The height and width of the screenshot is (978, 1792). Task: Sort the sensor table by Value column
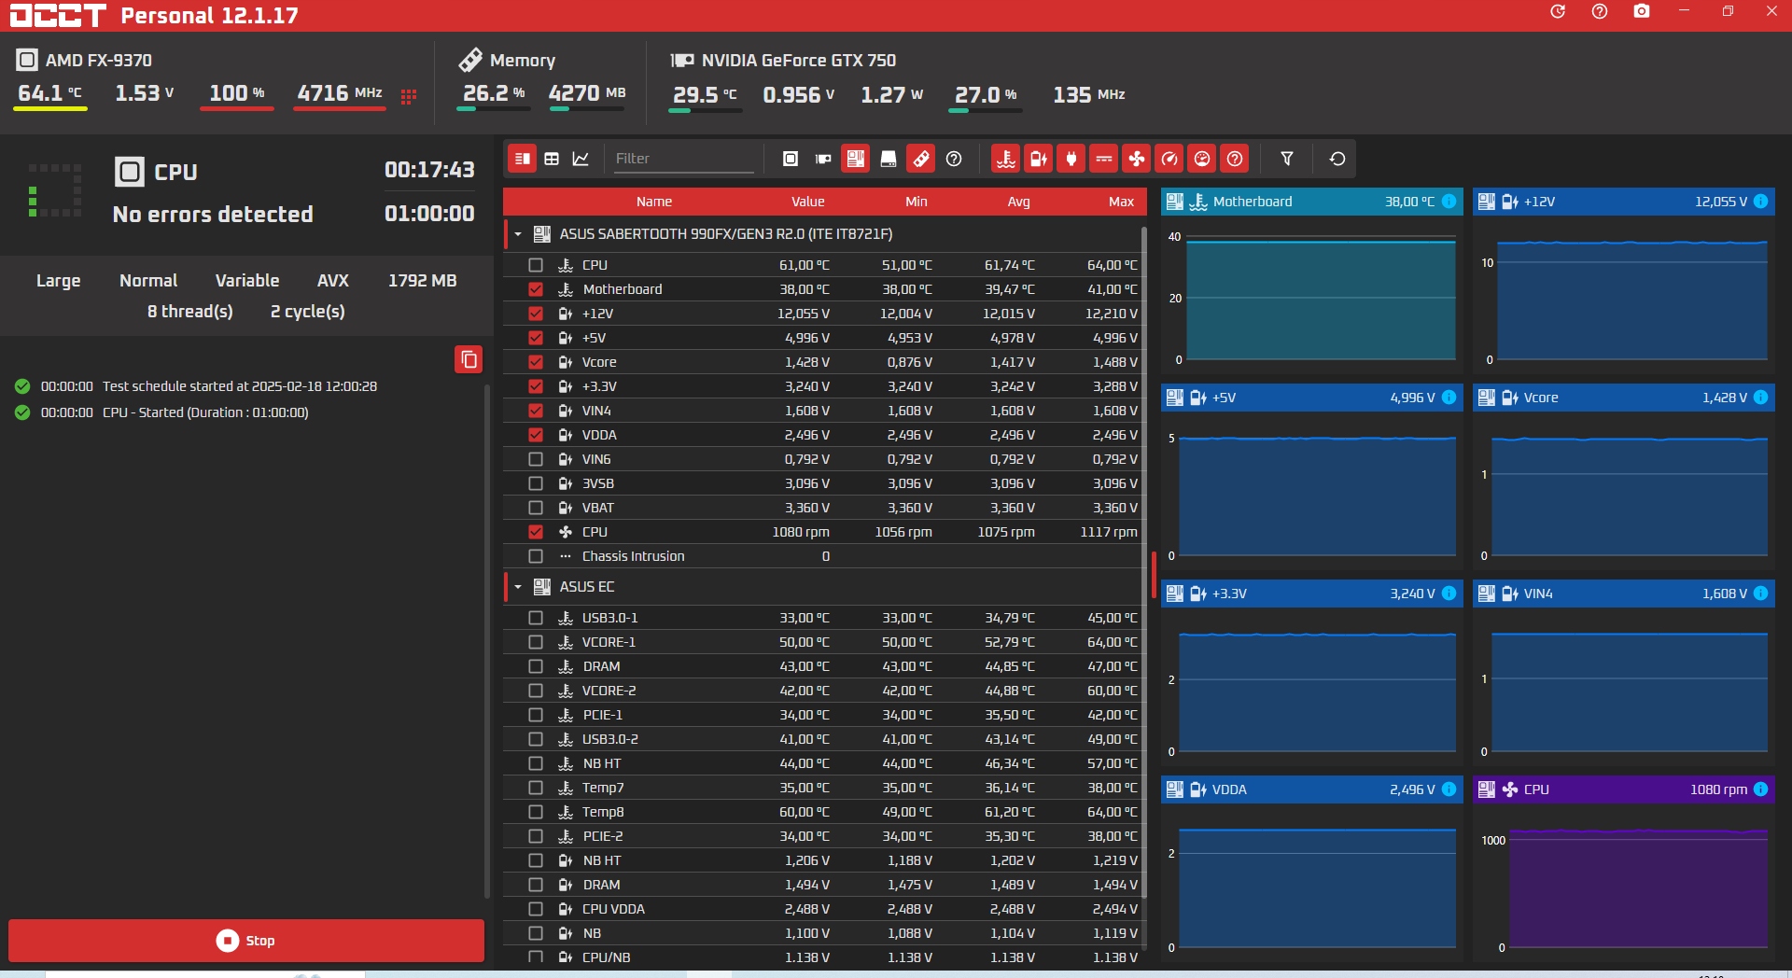pos(808,202)
